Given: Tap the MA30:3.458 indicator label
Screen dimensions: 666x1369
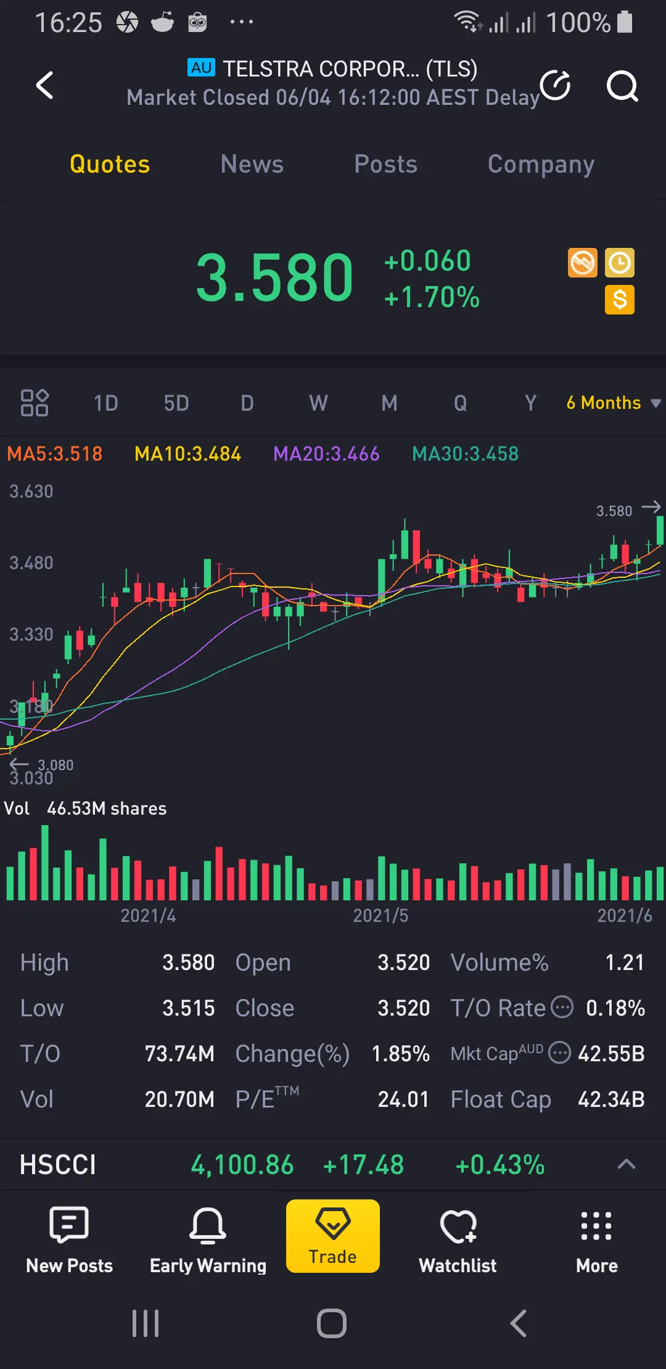Looking at the screenshot, I should (465, 454).
